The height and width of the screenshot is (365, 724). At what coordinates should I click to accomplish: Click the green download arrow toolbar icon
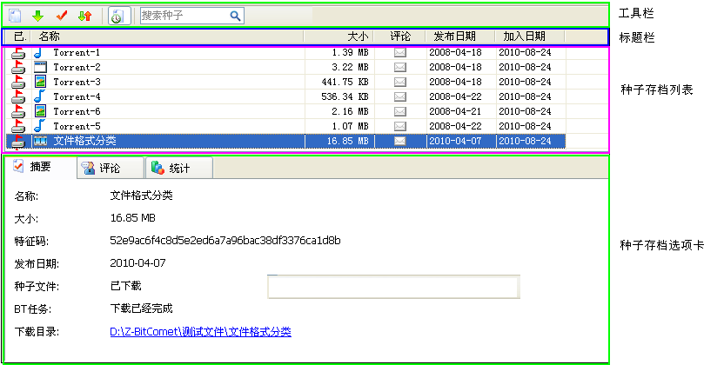pyautogui.click(x=38, y=17)
